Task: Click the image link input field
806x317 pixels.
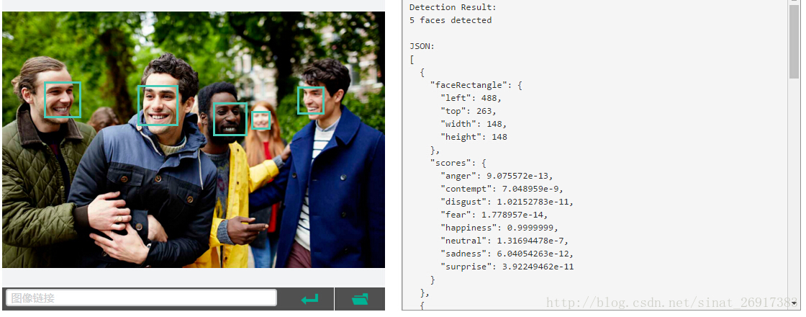Action: [x=141, y=298]
